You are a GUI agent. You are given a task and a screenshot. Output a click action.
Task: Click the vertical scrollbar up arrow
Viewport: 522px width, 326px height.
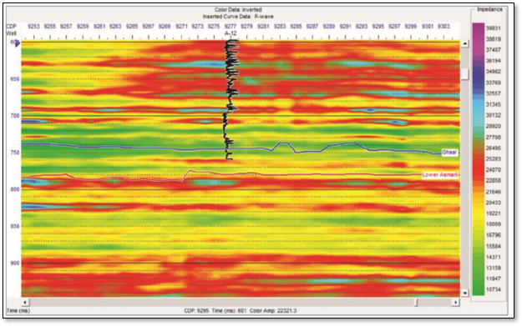point(464,43)
